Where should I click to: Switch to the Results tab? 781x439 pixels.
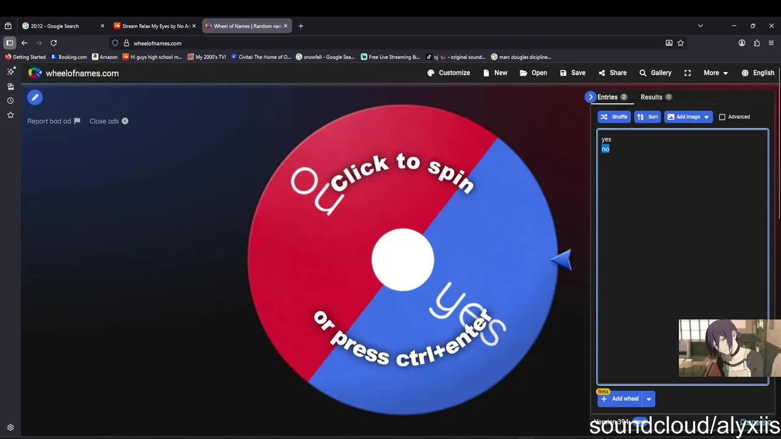coord(656,97)
